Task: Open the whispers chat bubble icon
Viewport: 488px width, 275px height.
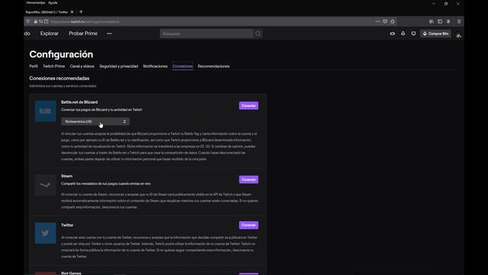Action: [x=413, y=34]
